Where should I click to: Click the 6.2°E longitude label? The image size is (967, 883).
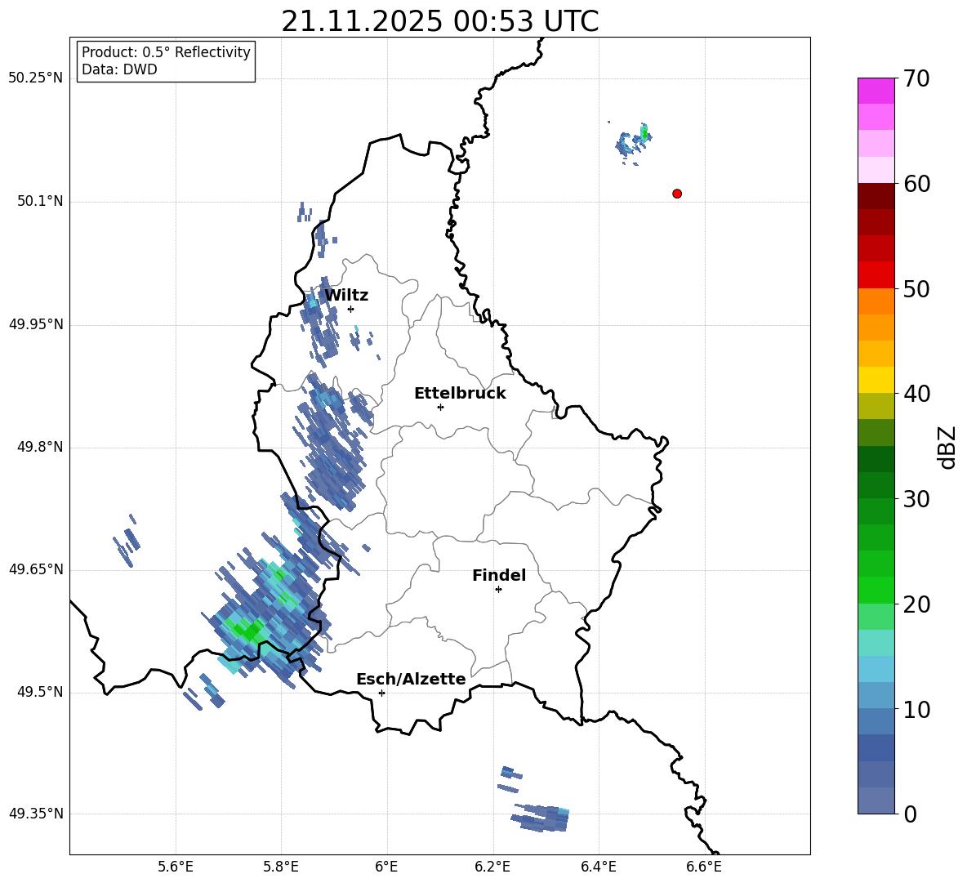pos(492,867)
